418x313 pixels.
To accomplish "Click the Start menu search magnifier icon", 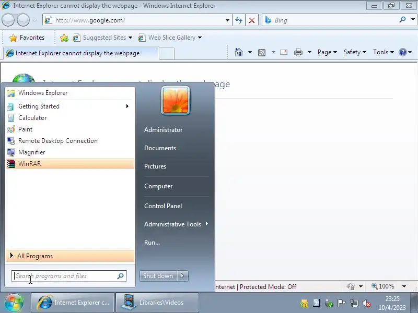I will 121,276.
